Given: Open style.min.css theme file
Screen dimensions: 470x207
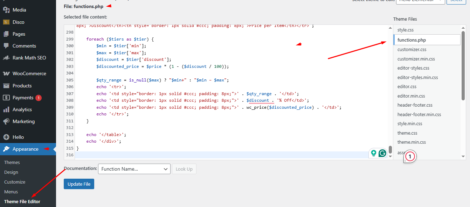Looking at the screenshot, I should coord(410,123).
